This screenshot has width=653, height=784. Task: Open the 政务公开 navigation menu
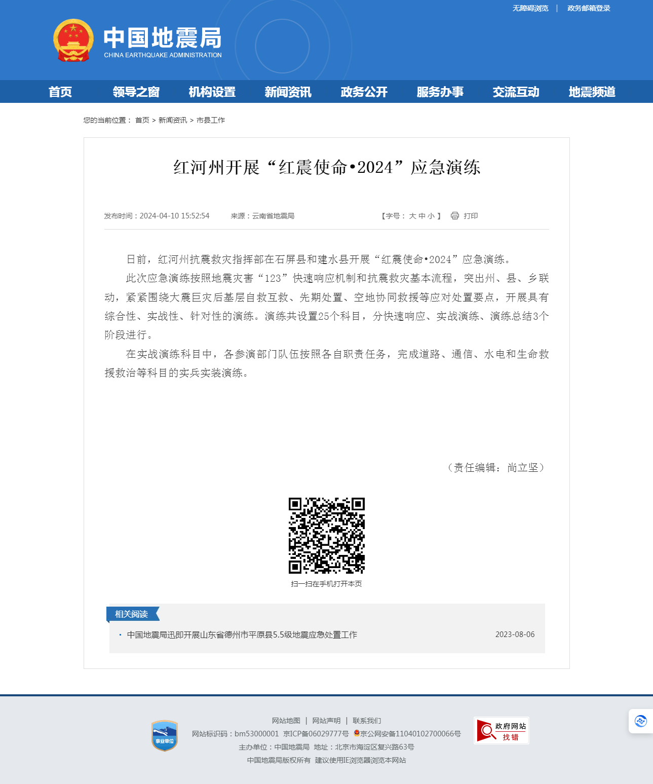(x=363, y=92)
